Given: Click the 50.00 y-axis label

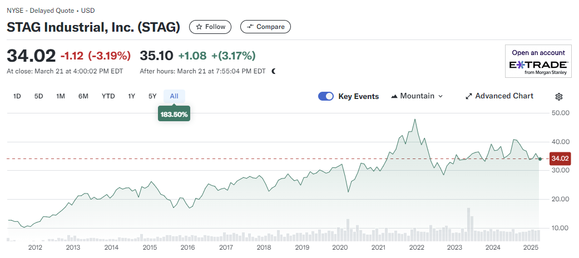Looking at the screenshot, I should pyautogui.click(x=561, y=113).
